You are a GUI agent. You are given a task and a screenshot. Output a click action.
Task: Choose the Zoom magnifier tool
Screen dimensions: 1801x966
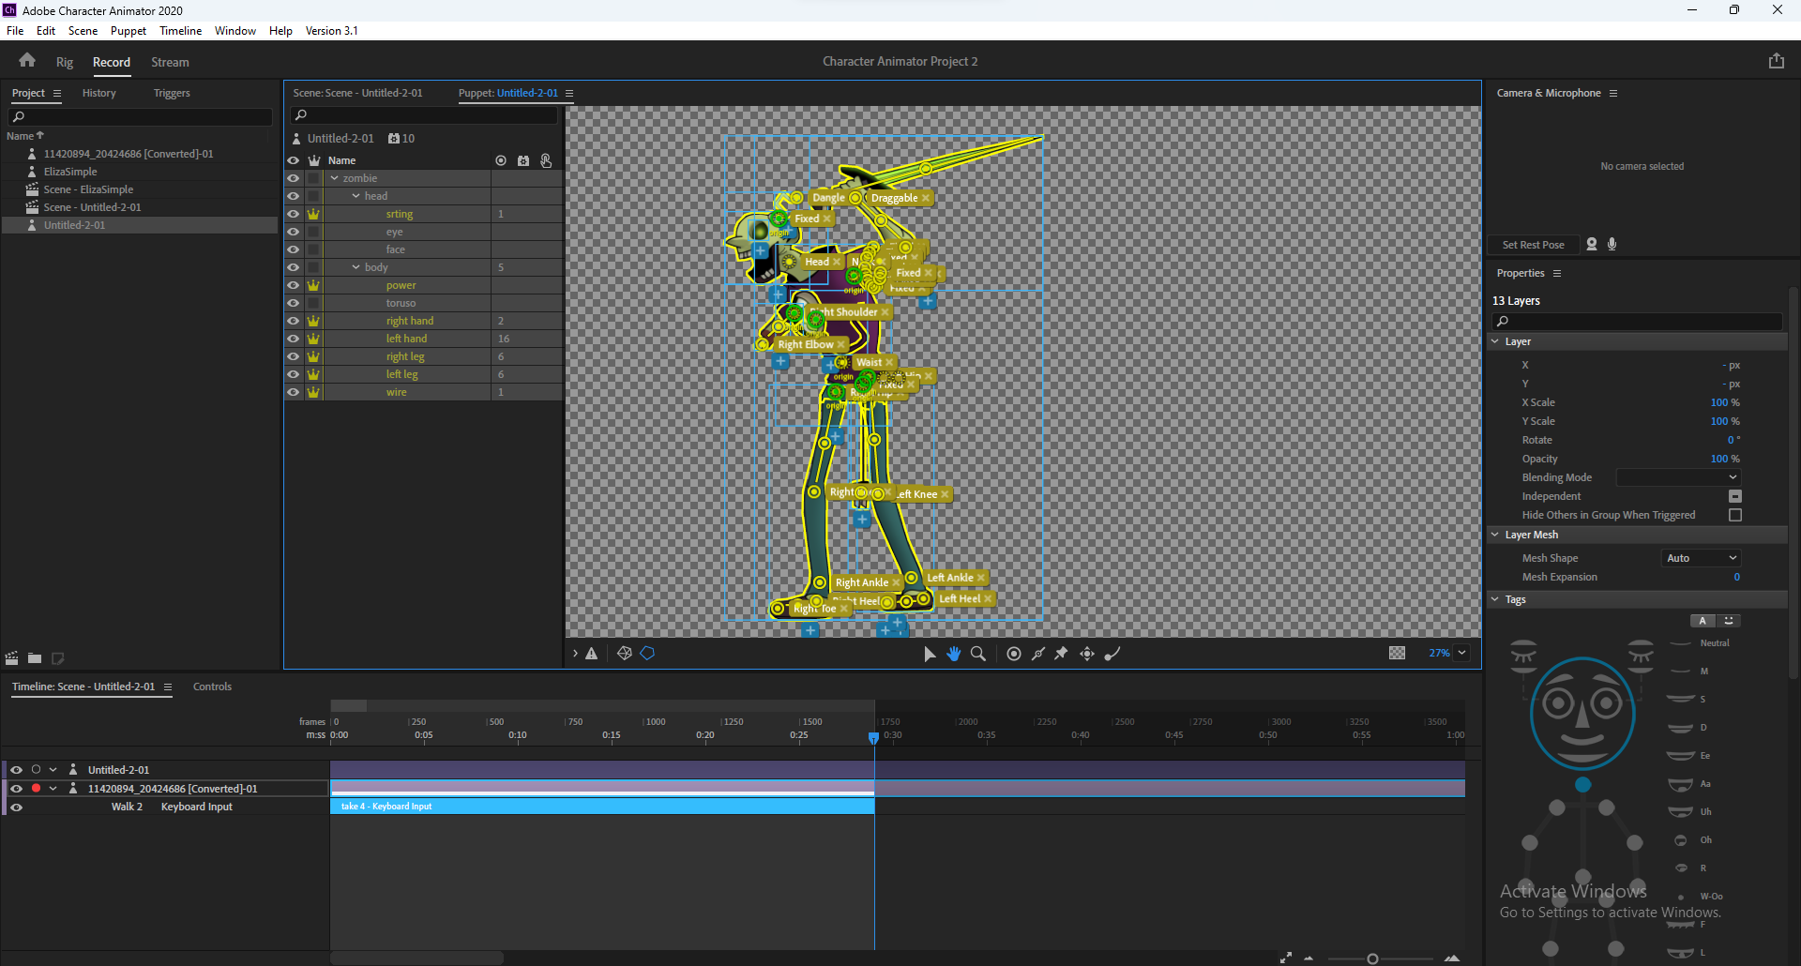(x=977, y=654)
